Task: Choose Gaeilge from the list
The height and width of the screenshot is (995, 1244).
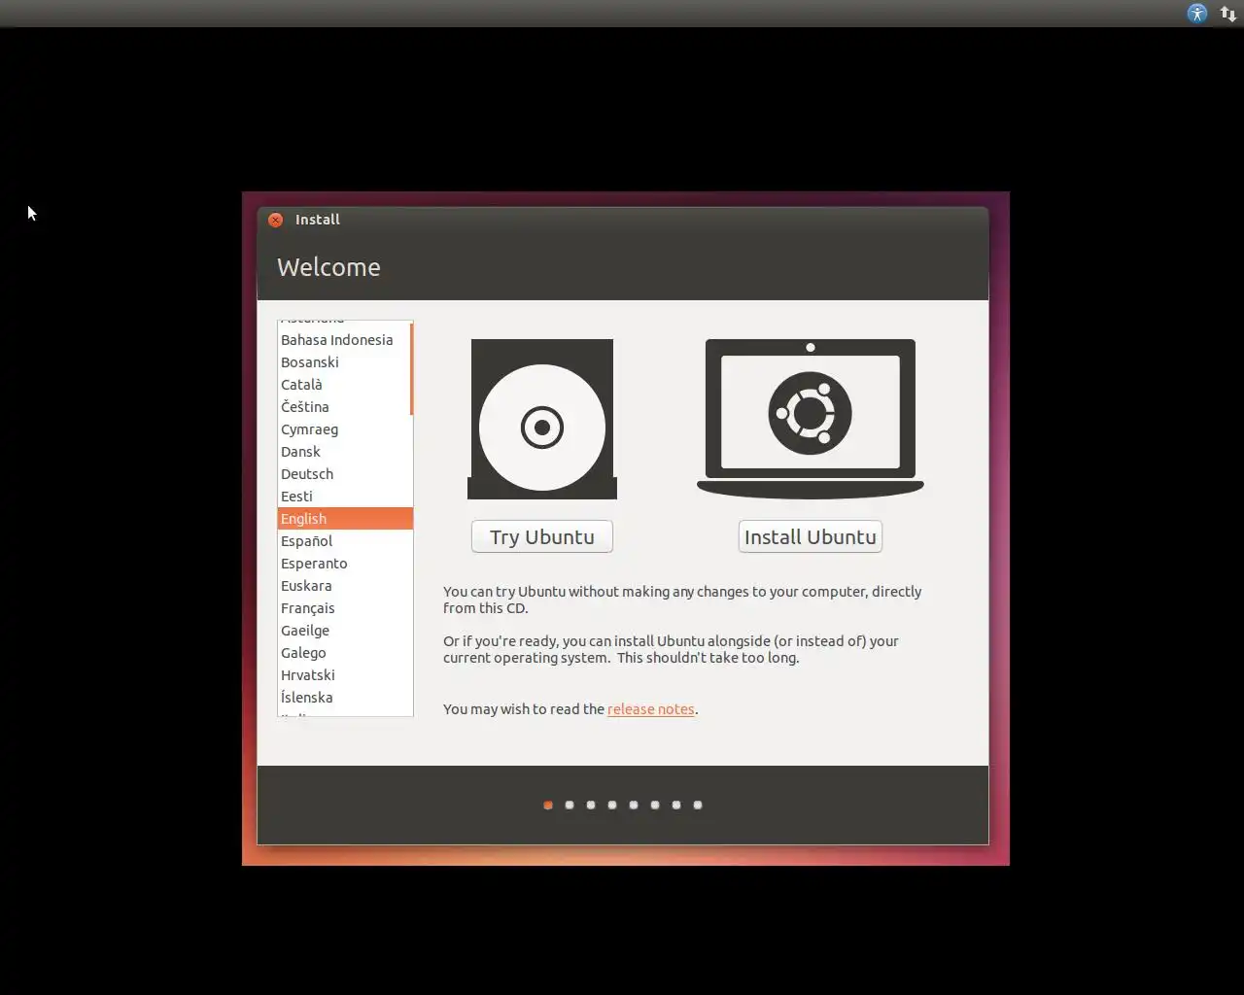Action: pos(345,631)
